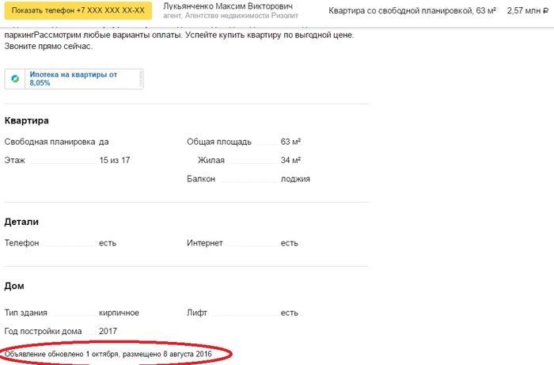Click the balcony value 'лоджия'
The height and width of the screenshot is (365, 554).
pos(295,179)
